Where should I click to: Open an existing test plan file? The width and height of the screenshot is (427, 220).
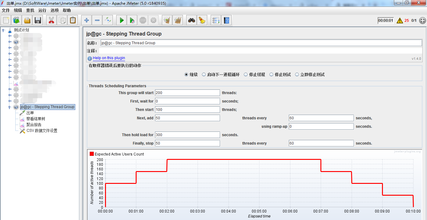point(27,21)
